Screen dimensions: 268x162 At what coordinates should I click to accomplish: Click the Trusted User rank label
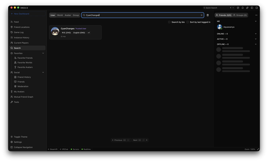[x=81, y=28]
